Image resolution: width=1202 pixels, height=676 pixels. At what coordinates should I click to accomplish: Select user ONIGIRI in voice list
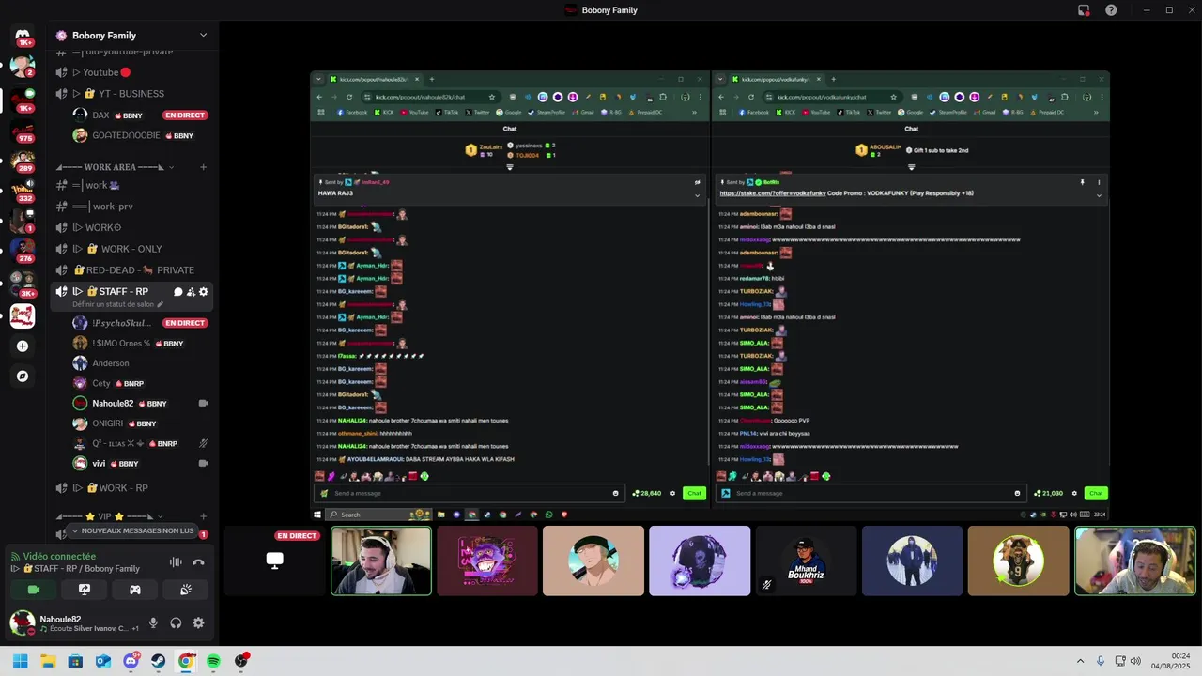tap(141, 423)
